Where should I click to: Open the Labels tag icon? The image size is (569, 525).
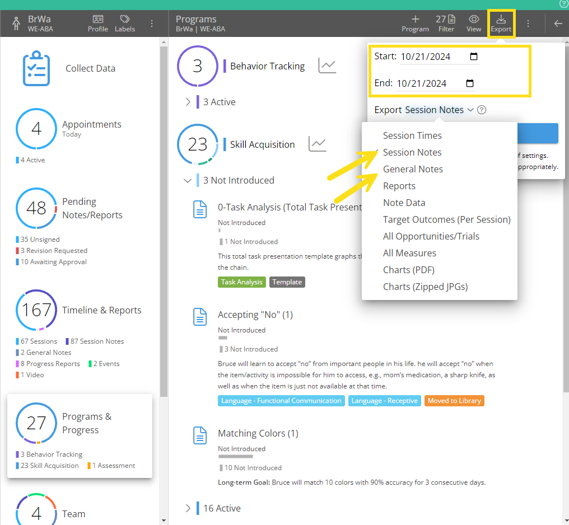(124, 20)
